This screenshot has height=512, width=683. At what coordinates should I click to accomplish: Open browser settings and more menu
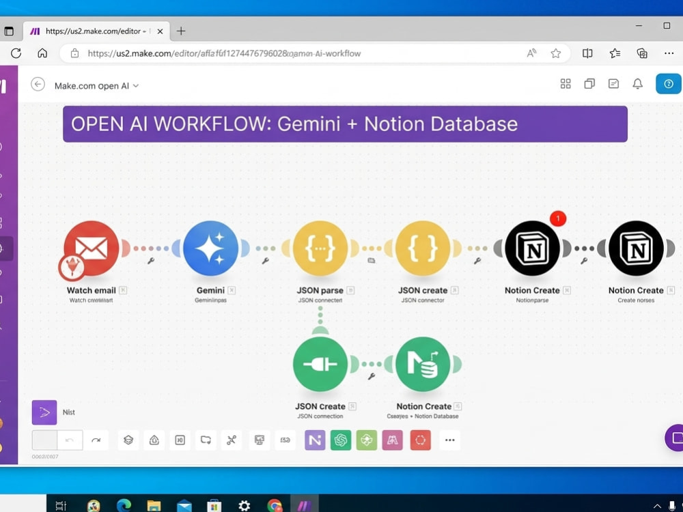669,53
